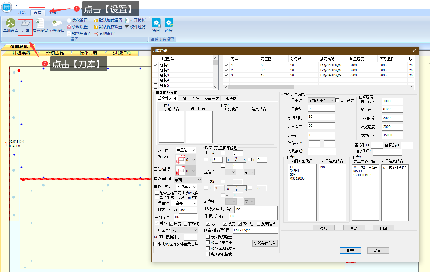430x272 pixels.
Task: Enable 直径锁定 diameter lock checkbox
Action: pyautogui.click(x=337, y=100)
